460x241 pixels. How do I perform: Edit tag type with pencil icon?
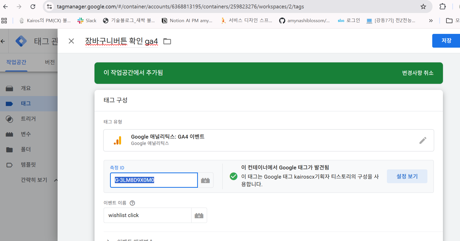tap(423, 140)
